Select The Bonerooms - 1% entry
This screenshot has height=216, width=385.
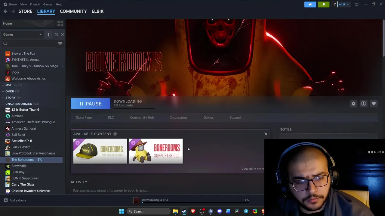click(26, 160)
